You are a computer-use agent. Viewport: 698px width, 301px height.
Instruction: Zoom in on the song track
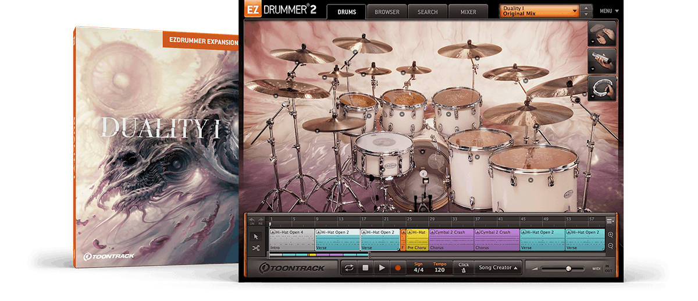coord(611,235)
